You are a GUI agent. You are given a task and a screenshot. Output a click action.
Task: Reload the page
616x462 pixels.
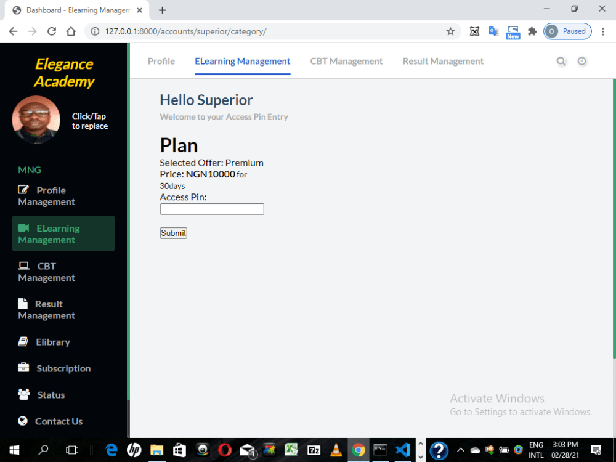pyautogui.click(x=52, y=31)
